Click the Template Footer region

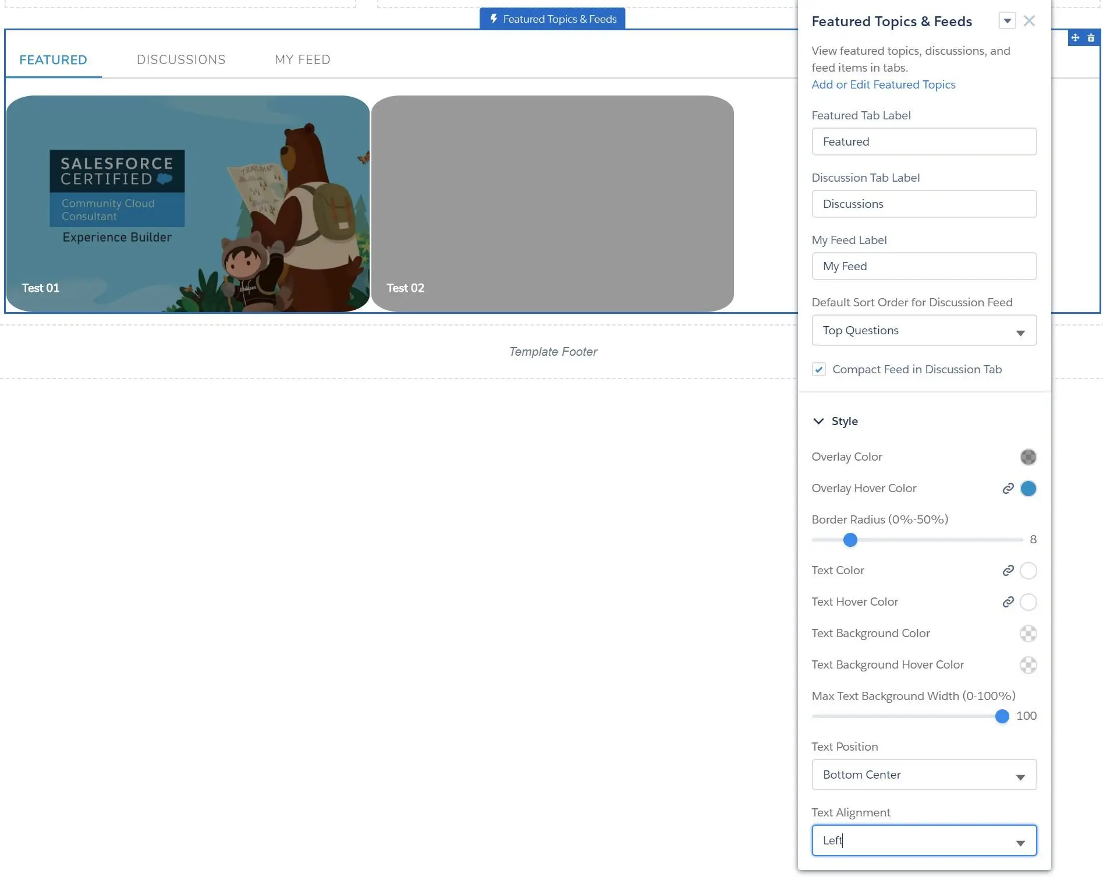553,352
